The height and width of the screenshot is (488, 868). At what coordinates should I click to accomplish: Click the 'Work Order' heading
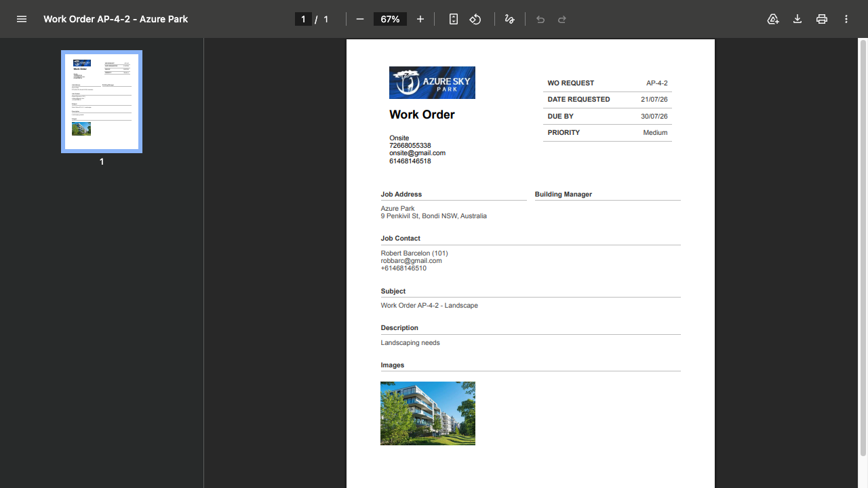coord(422,115)
